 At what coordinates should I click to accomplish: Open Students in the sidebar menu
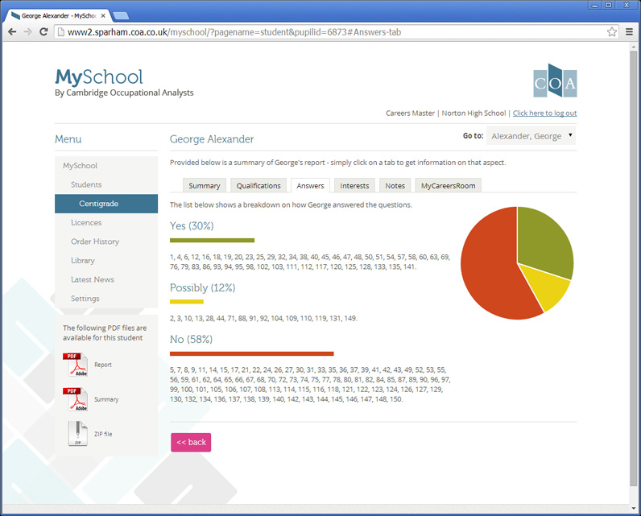click(86, 184)
